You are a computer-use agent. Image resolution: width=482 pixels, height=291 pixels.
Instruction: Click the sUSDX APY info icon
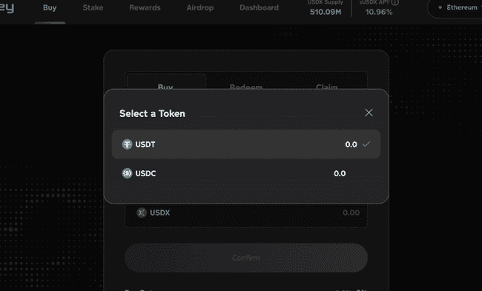(395, 2)
